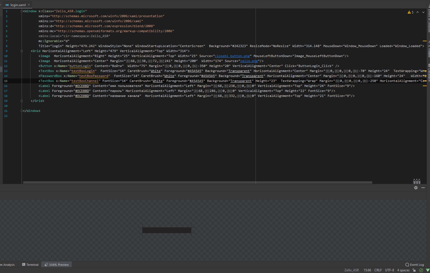Hide the XAML Preview panel
The image size is (430, 273).
pos(423,188)
